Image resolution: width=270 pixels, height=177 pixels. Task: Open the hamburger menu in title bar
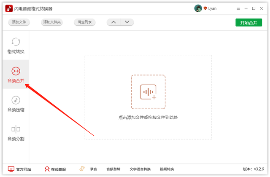pyautogui.click(x=238, y=8)
